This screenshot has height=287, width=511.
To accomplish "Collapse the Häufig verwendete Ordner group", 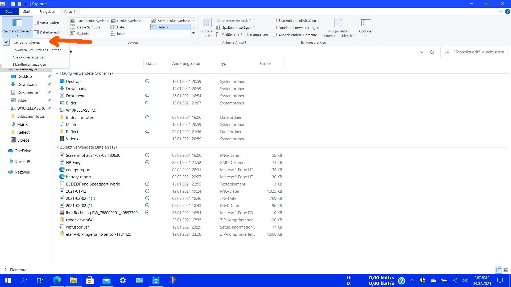I will point(57,73).
